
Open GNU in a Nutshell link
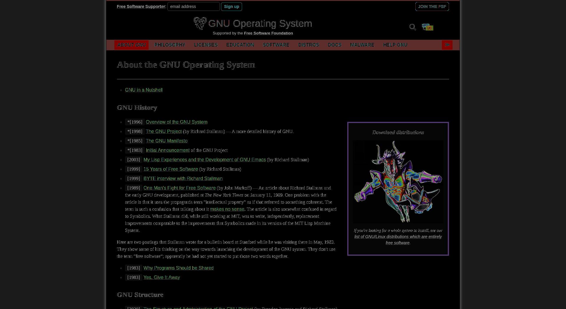coord(144,90)
